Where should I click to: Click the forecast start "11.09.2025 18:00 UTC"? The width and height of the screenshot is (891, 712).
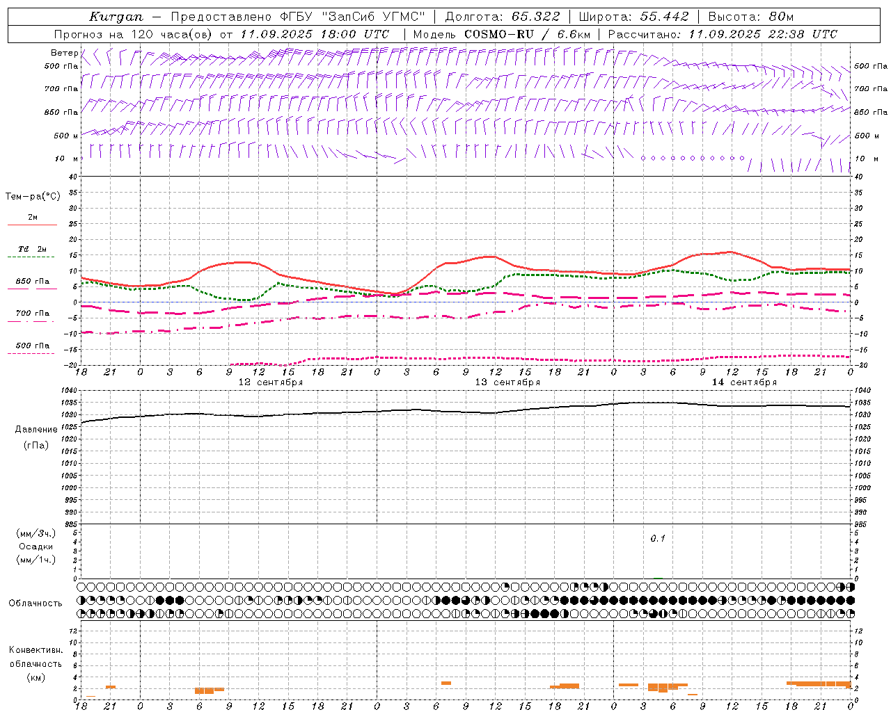click(315, 34)
